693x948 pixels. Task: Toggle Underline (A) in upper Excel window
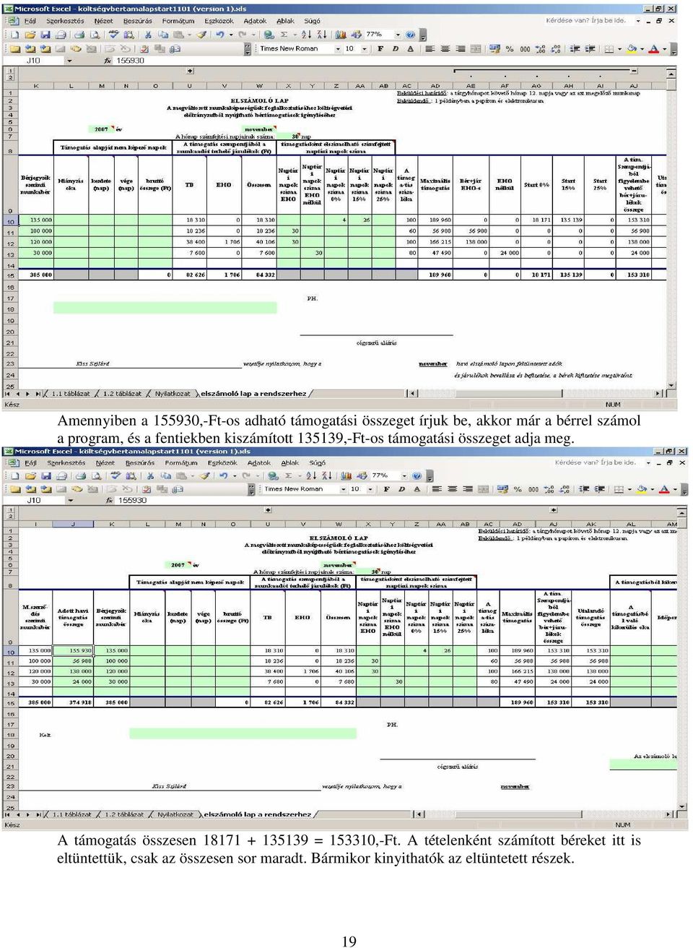coord(411,49)
